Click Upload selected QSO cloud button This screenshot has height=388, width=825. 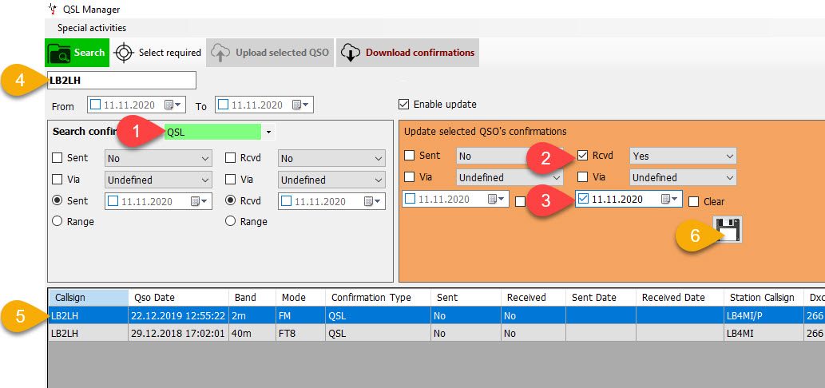click(270, 53)
